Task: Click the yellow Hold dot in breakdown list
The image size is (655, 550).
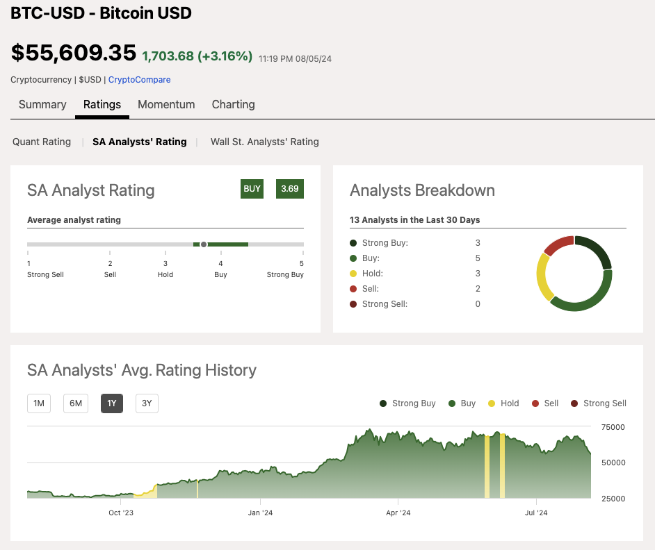Action: coord(353,274)
